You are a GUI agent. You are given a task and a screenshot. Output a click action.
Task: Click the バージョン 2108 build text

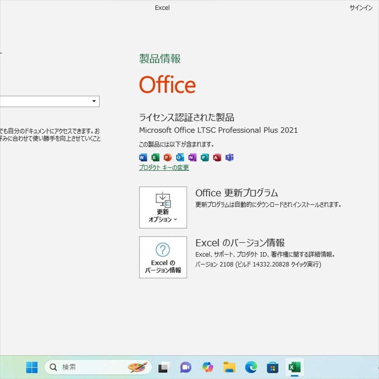coord(258,265)
